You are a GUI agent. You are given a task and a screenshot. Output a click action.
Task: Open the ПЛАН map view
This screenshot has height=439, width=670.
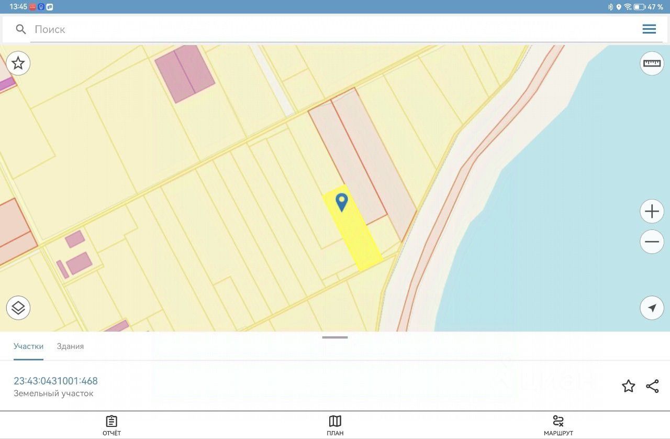point(335,425)
